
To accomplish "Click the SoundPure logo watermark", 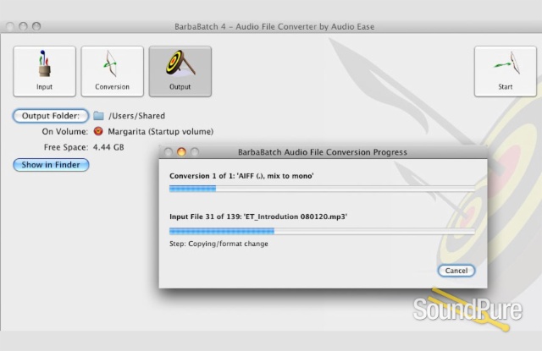I will (466, 309).
